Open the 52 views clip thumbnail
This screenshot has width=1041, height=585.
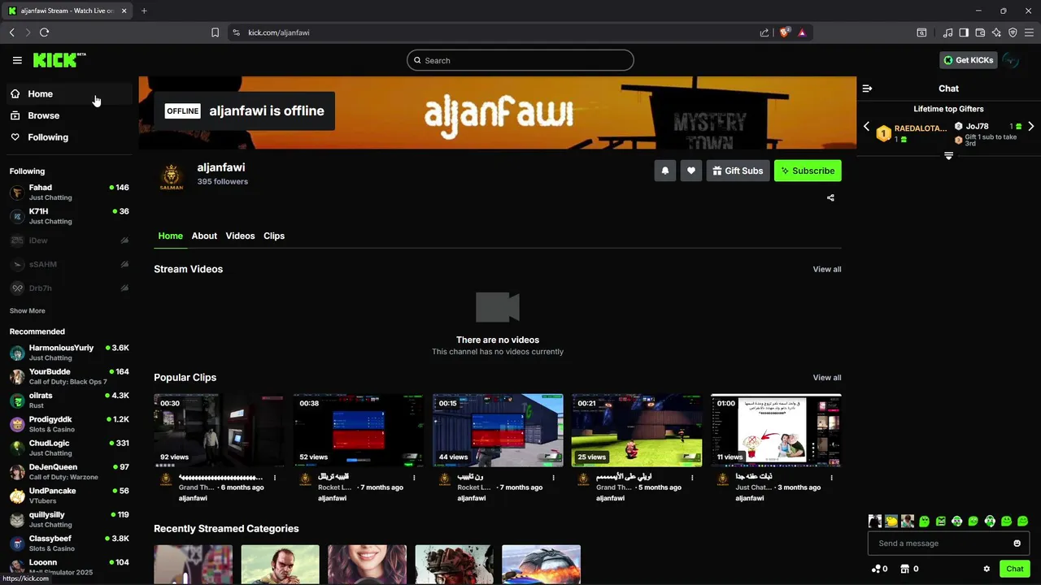[x=358, y=431]
